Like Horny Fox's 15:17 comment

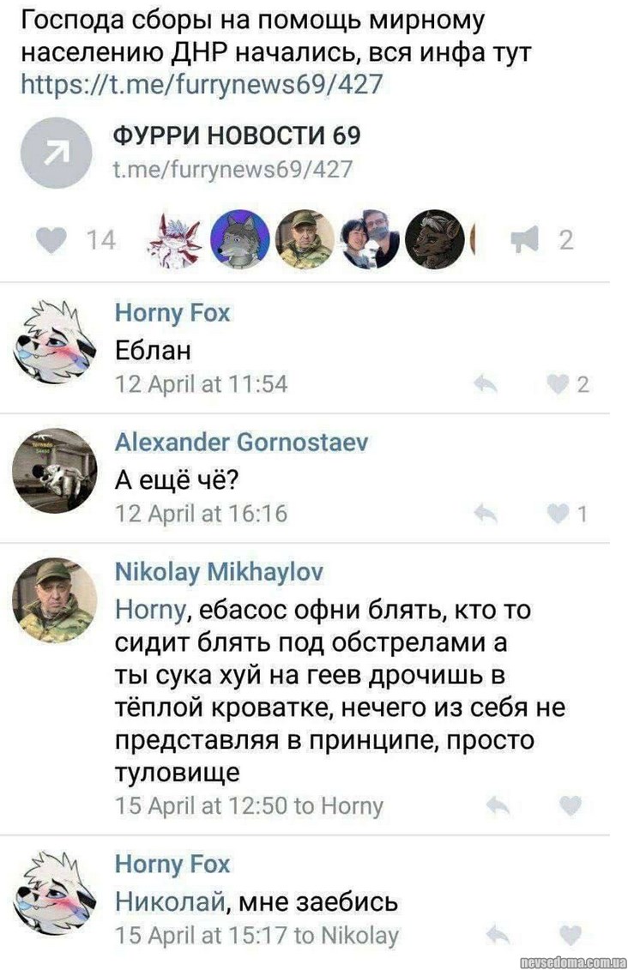[571, 935]
